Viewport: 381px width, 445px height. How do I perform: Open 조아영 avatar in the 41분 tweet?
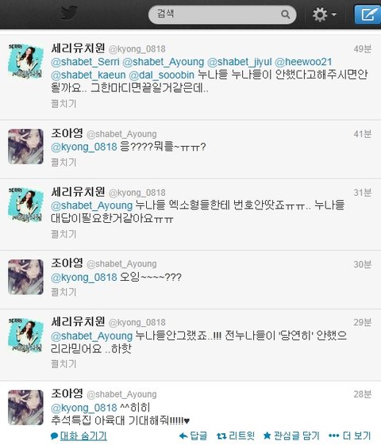coord(26,147)
